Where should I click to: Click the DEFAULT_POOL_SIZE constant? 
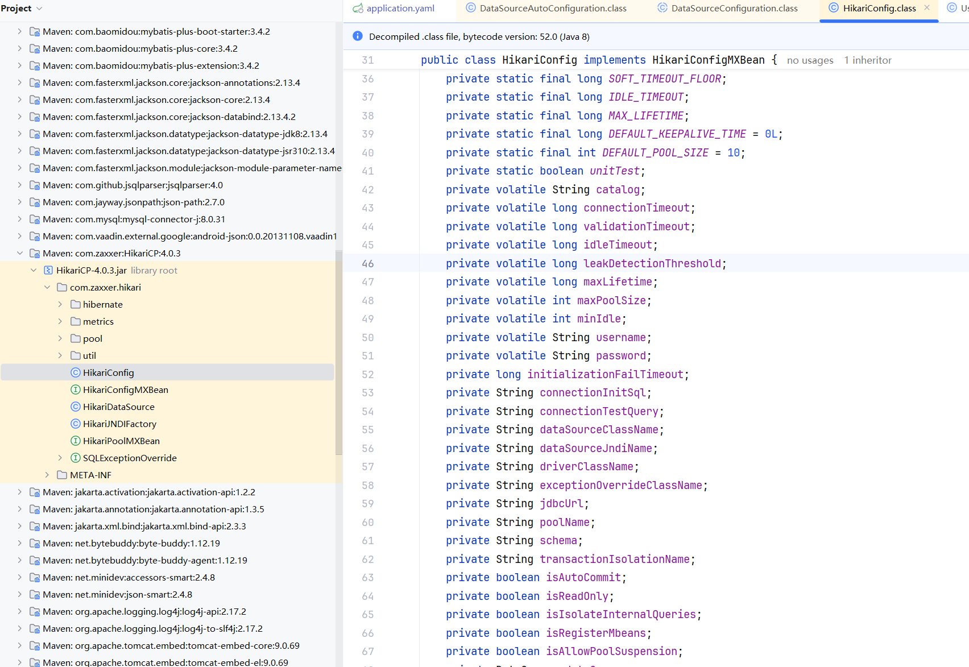tap(655, 152)
